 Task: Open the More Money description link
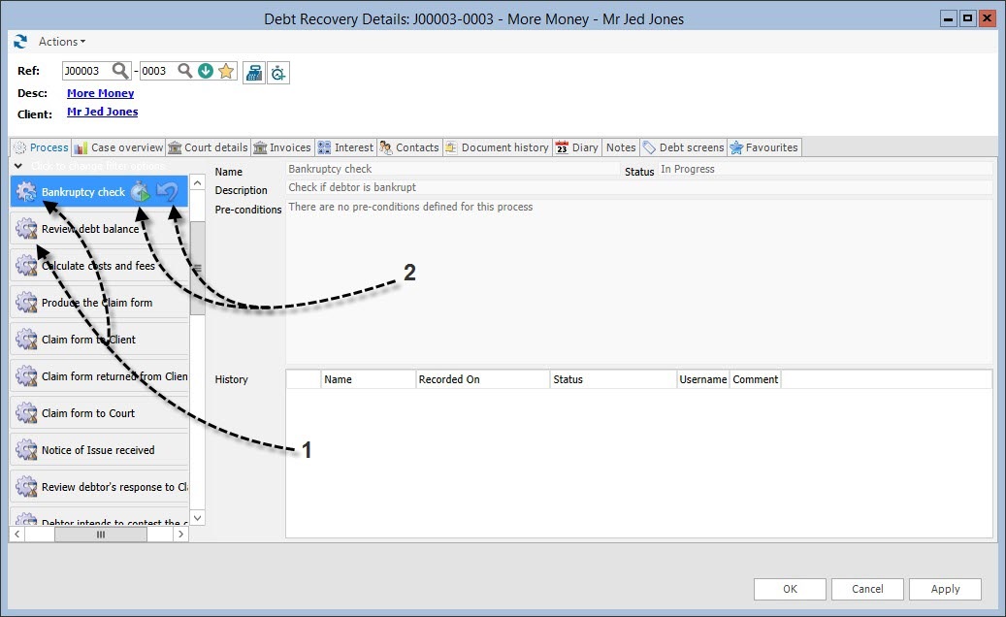point(100,93)
